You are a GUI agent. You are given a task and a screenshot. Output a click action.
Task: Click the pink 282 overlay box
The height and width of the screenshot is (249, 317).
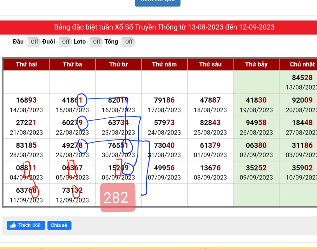[117, 197]
